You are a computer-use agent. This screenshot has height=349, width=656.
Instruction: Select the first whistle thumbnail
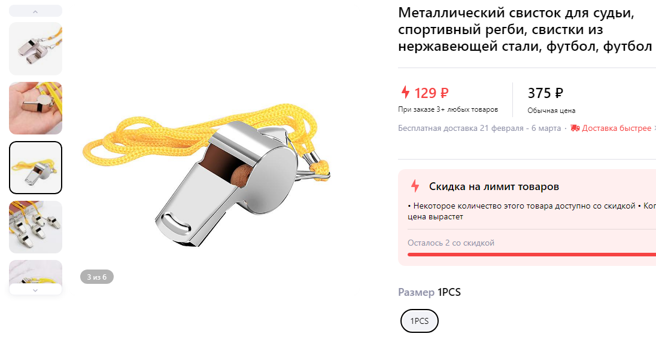(35, 48)
